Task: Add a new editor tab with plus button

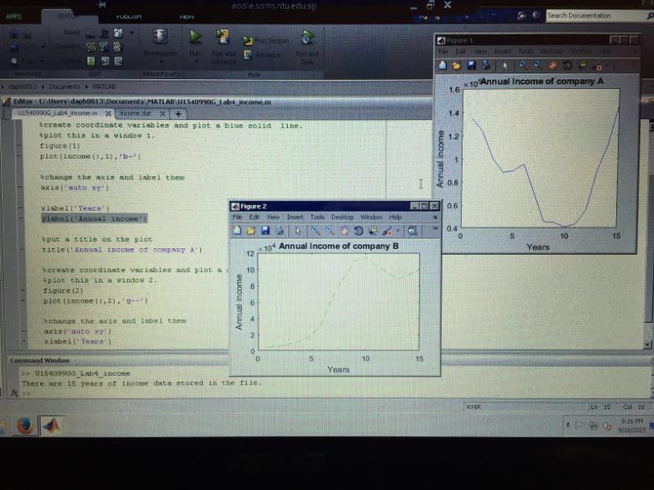Action: coord(178,114)
